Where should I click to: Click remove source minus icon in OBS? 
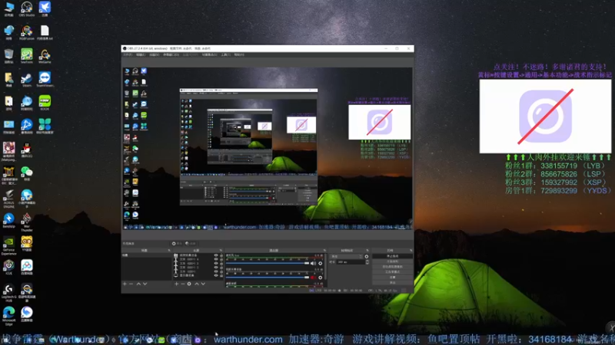click(x=183, y=284)
